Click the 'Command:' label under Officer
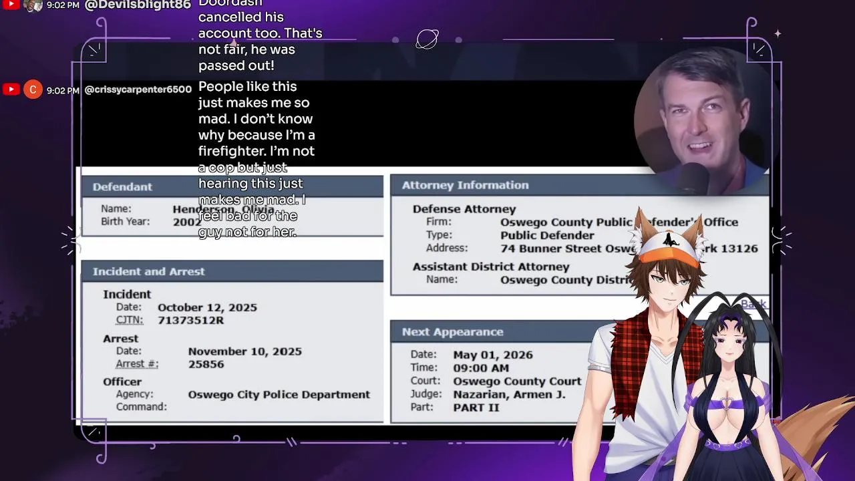This screenshot has width=855, height=481. [x=141, y=407]
